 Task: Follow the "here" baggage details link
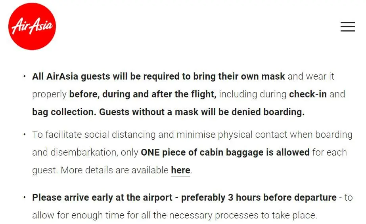click(180, 171)
